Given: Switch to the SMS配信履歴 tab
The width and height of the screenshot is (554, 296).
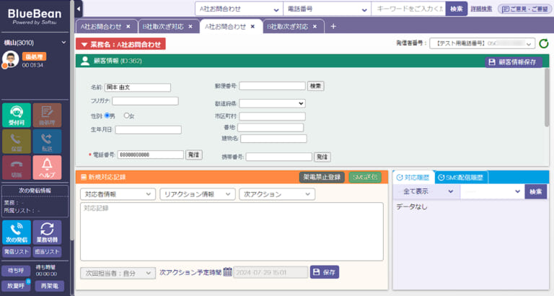Looking at the screenshot, I should [x=462, y=177].
